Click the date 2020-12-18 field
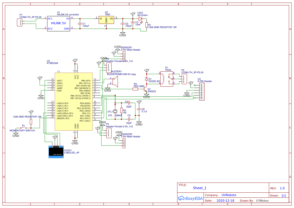Screen dimensions: 294x208 click(x=226, y=200)
